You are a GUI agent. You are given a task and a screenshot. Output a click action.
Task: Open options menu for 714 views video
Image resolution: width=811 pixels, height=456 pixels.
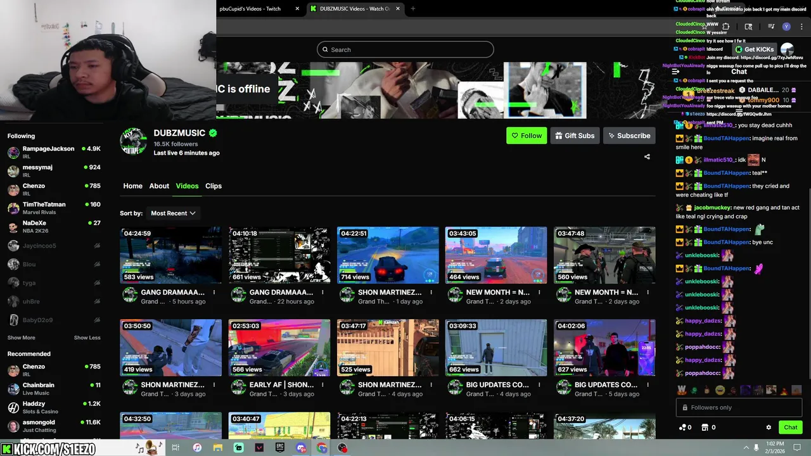[x=431, y=293]
